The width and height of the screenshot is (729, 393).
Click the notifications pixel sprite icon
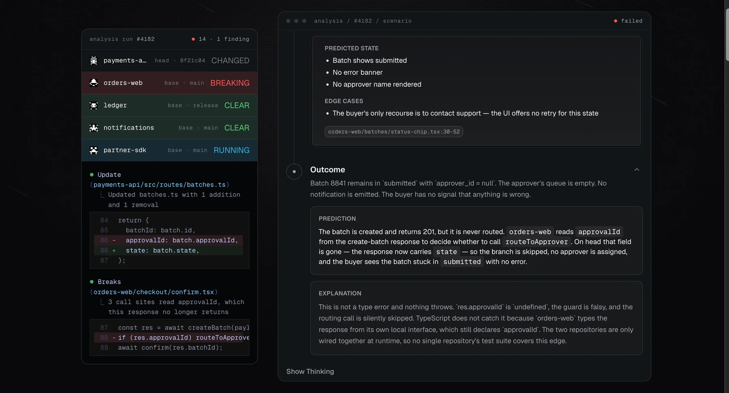coord(94,127)
